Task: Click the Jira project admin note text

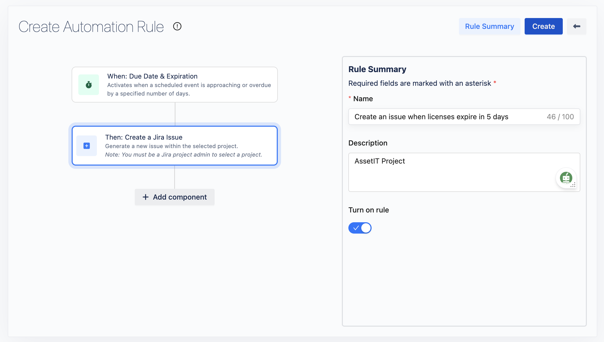Action: pos(183,155)
